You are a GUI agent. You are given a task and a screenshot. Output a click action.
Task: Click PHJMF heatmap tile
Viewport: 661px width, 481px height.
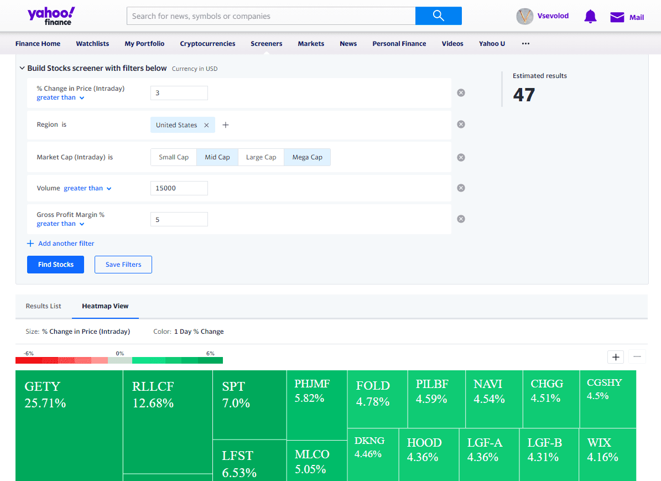317,405
